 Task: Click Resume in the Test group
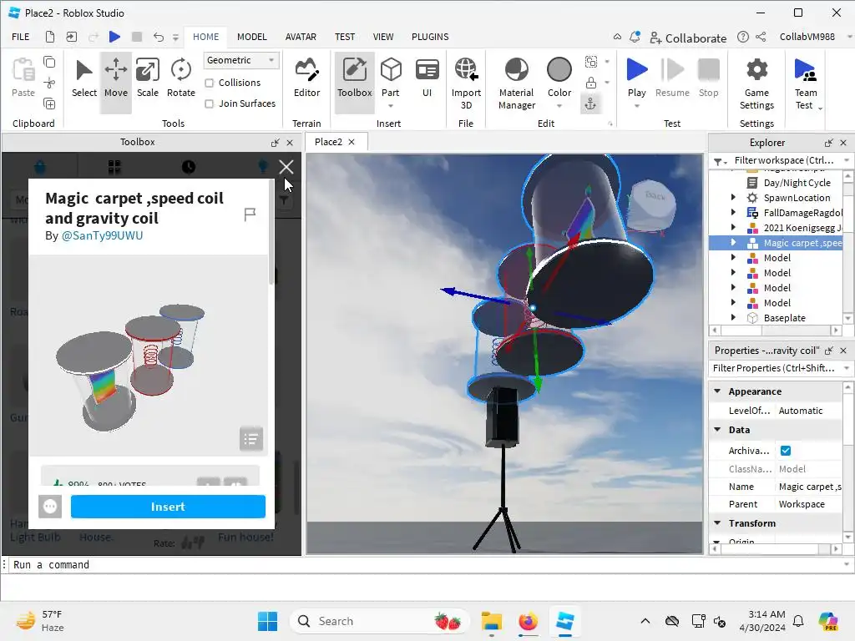click(672, 79)
